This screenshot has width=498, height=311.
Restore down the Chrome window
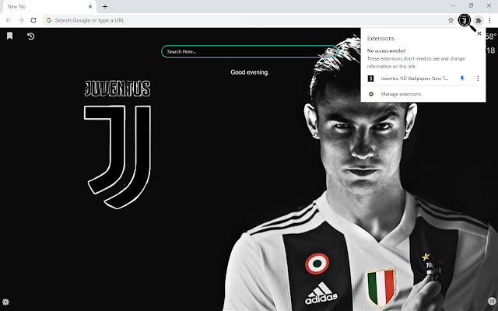[471, 5]
